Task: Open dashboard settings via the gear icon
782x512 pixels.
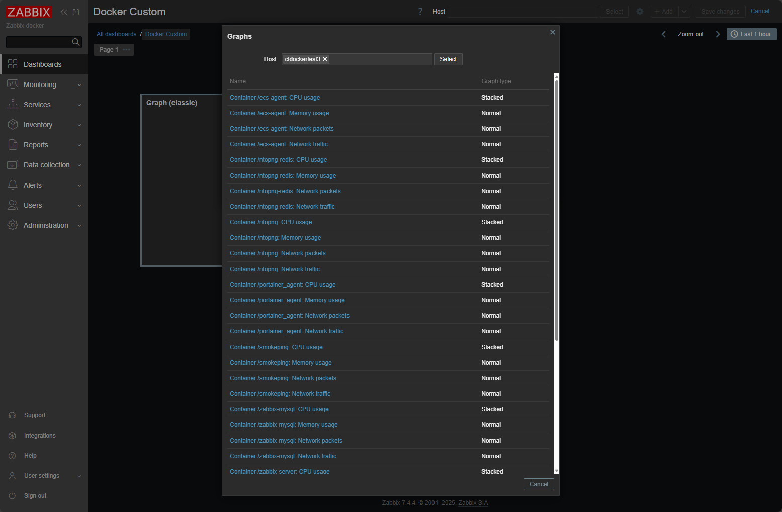Action: pyautogui.click(x=639, y=11)
